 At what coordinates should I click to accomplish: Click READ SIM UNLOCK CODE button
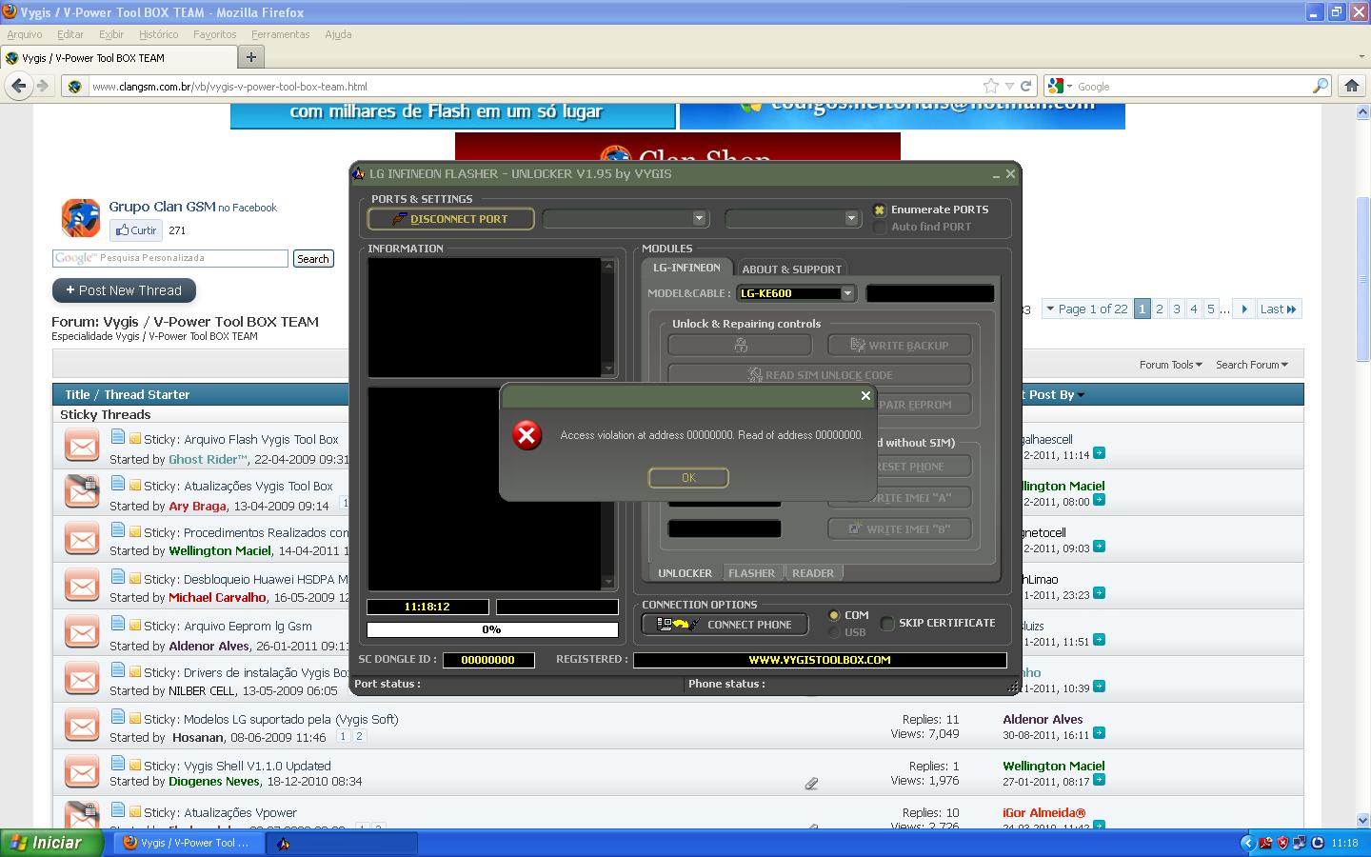pyautogui.click(x=820, y=375)
